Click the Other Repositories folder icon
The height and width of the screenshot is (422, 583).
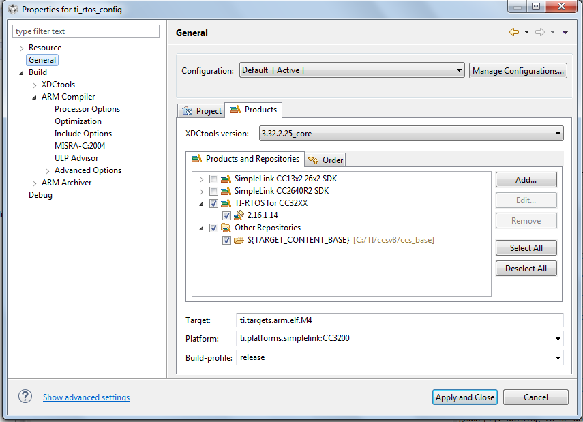tap(226, 228)
